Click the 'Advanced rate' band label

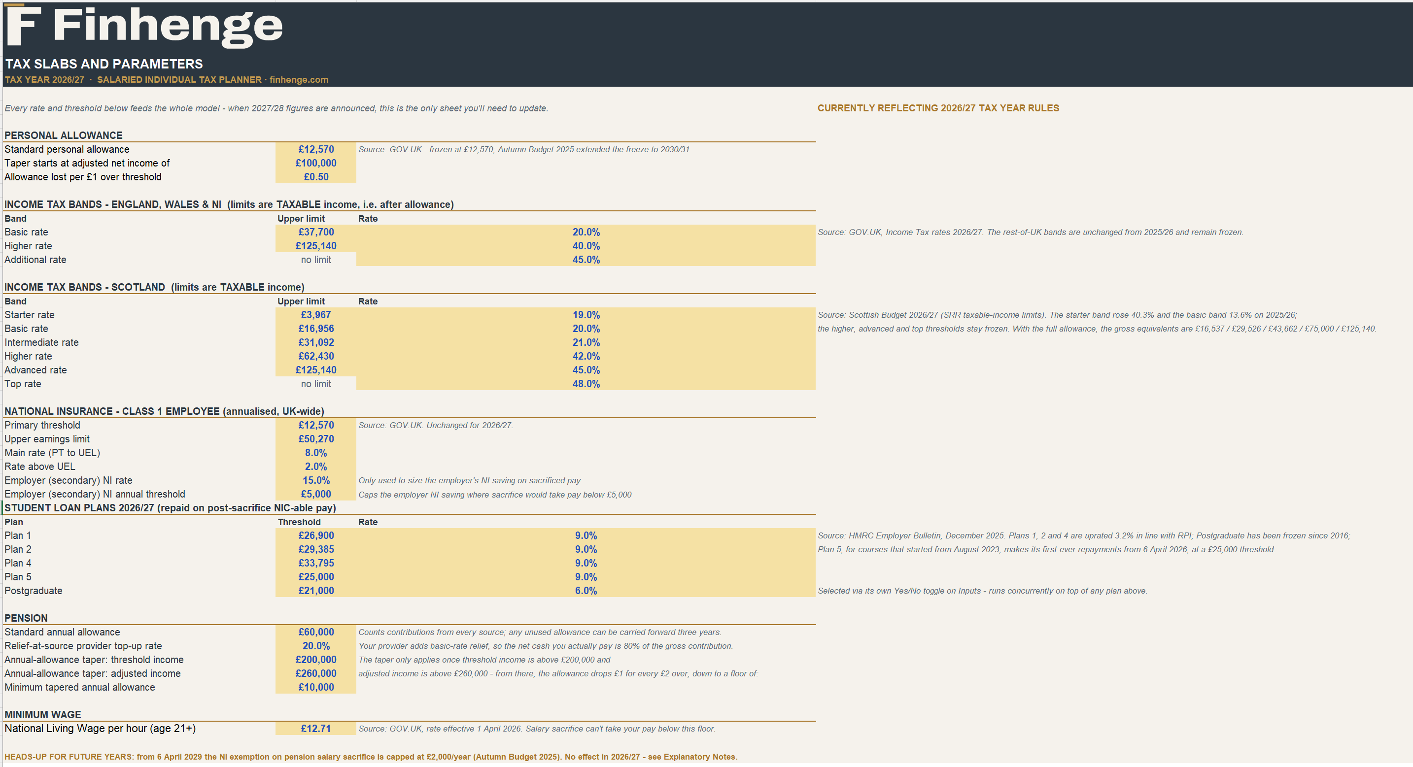pos(35,370)
